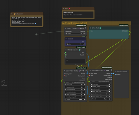Click the Custom-Scripts badge above Math Expression
This screenshot has height=115, width=139.
tap(81, 47)
